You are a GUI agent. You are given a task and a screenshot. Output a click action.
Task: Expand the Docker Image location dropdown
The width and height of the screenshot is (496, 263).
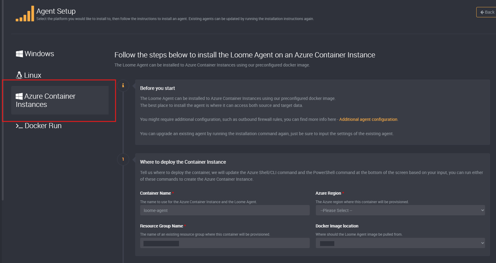pyautogui.click(x=400, y=243)
